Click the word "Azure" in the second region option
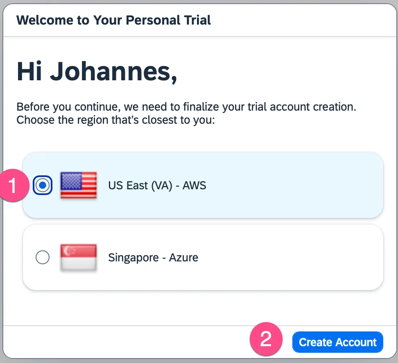This screenshot has width=398, height=363. pos(183,258)
